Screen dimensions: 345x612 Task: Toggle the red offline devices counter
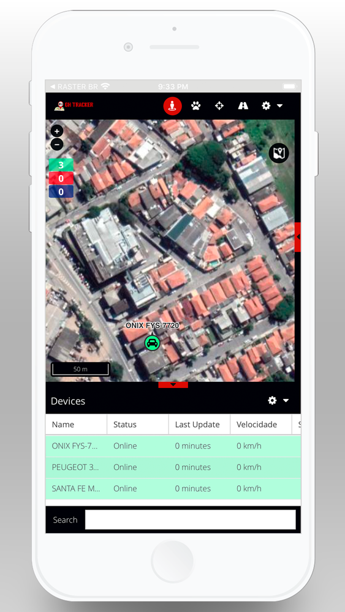coord(61,178)
